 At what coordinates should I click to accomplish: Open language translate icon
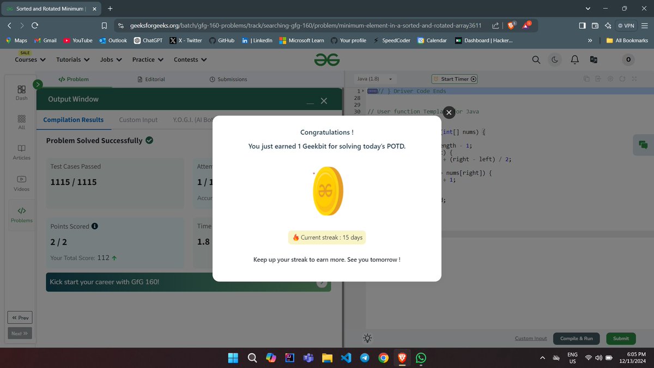[x=594, y=59]
